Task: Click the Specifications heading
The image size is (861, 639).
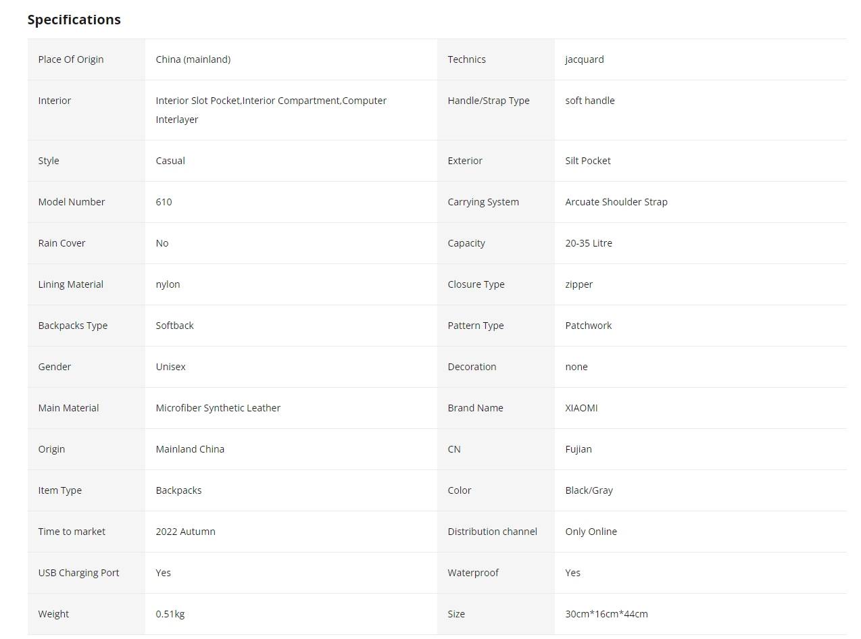Action: 74,20
